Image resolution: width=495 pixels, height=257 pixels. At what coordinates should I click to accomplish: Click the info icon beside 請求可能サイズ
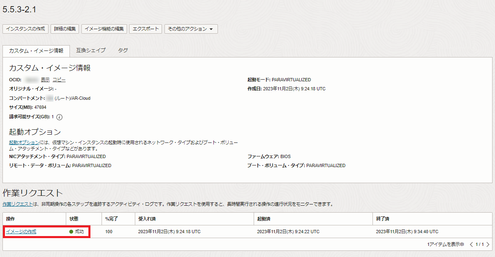click(60, 117)
